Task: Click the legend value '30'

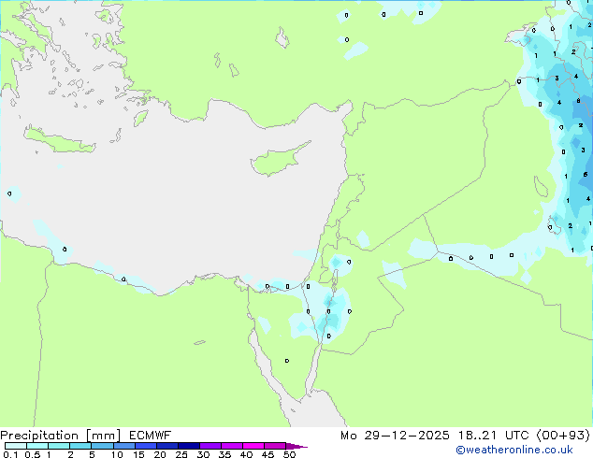Action: click(x=203, y=454)
